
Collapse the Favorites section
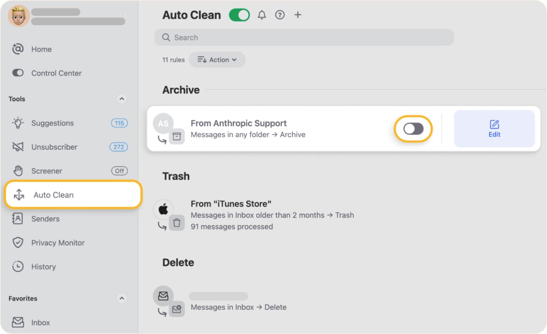tap(122, 298)
